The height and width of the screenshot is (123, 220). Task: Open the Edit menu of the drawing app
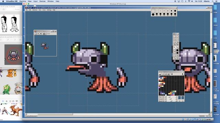pos(30,10)
